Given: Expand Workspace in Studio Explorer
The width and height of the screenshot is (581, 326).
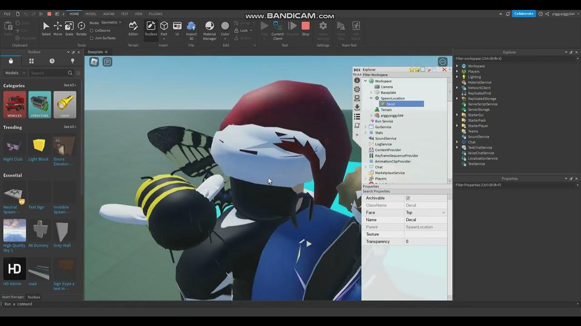Looking at the screenshot, I should point(457,66).
